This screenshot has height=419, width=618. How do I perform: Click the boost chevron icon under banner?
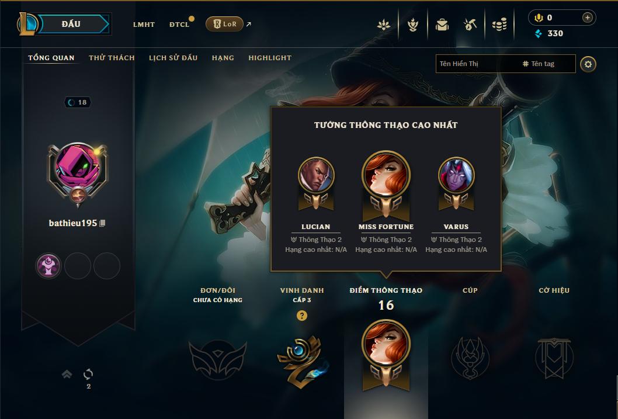[67, 374]
